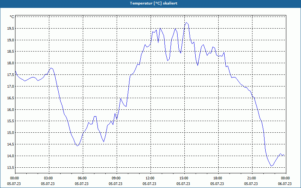The height and width of the screenshot is (188, 301).
Task: Click the curve's highest peak just after 15:00
Action: point(186,23)
